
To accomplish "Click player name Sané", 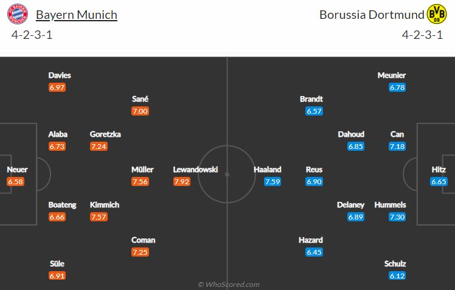I will coord(140,99).
